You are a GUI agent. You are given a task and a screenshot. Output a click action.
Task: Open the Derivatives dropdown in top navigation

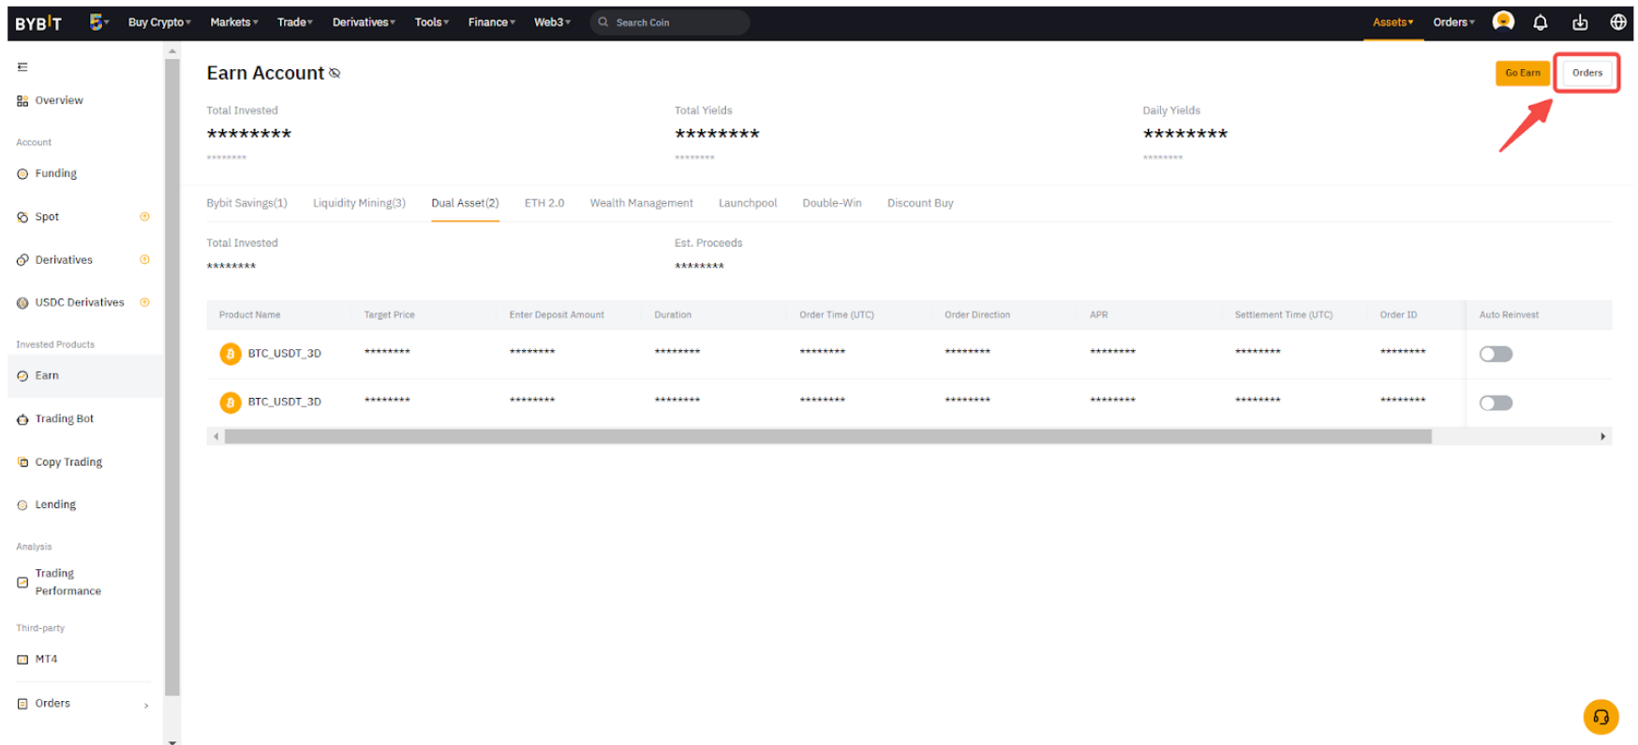coord(364,22)
